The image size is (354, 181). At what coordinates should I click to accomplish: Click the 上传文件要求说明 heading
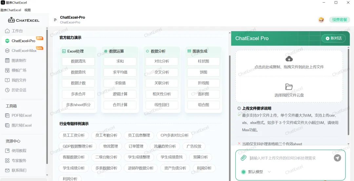257,108
